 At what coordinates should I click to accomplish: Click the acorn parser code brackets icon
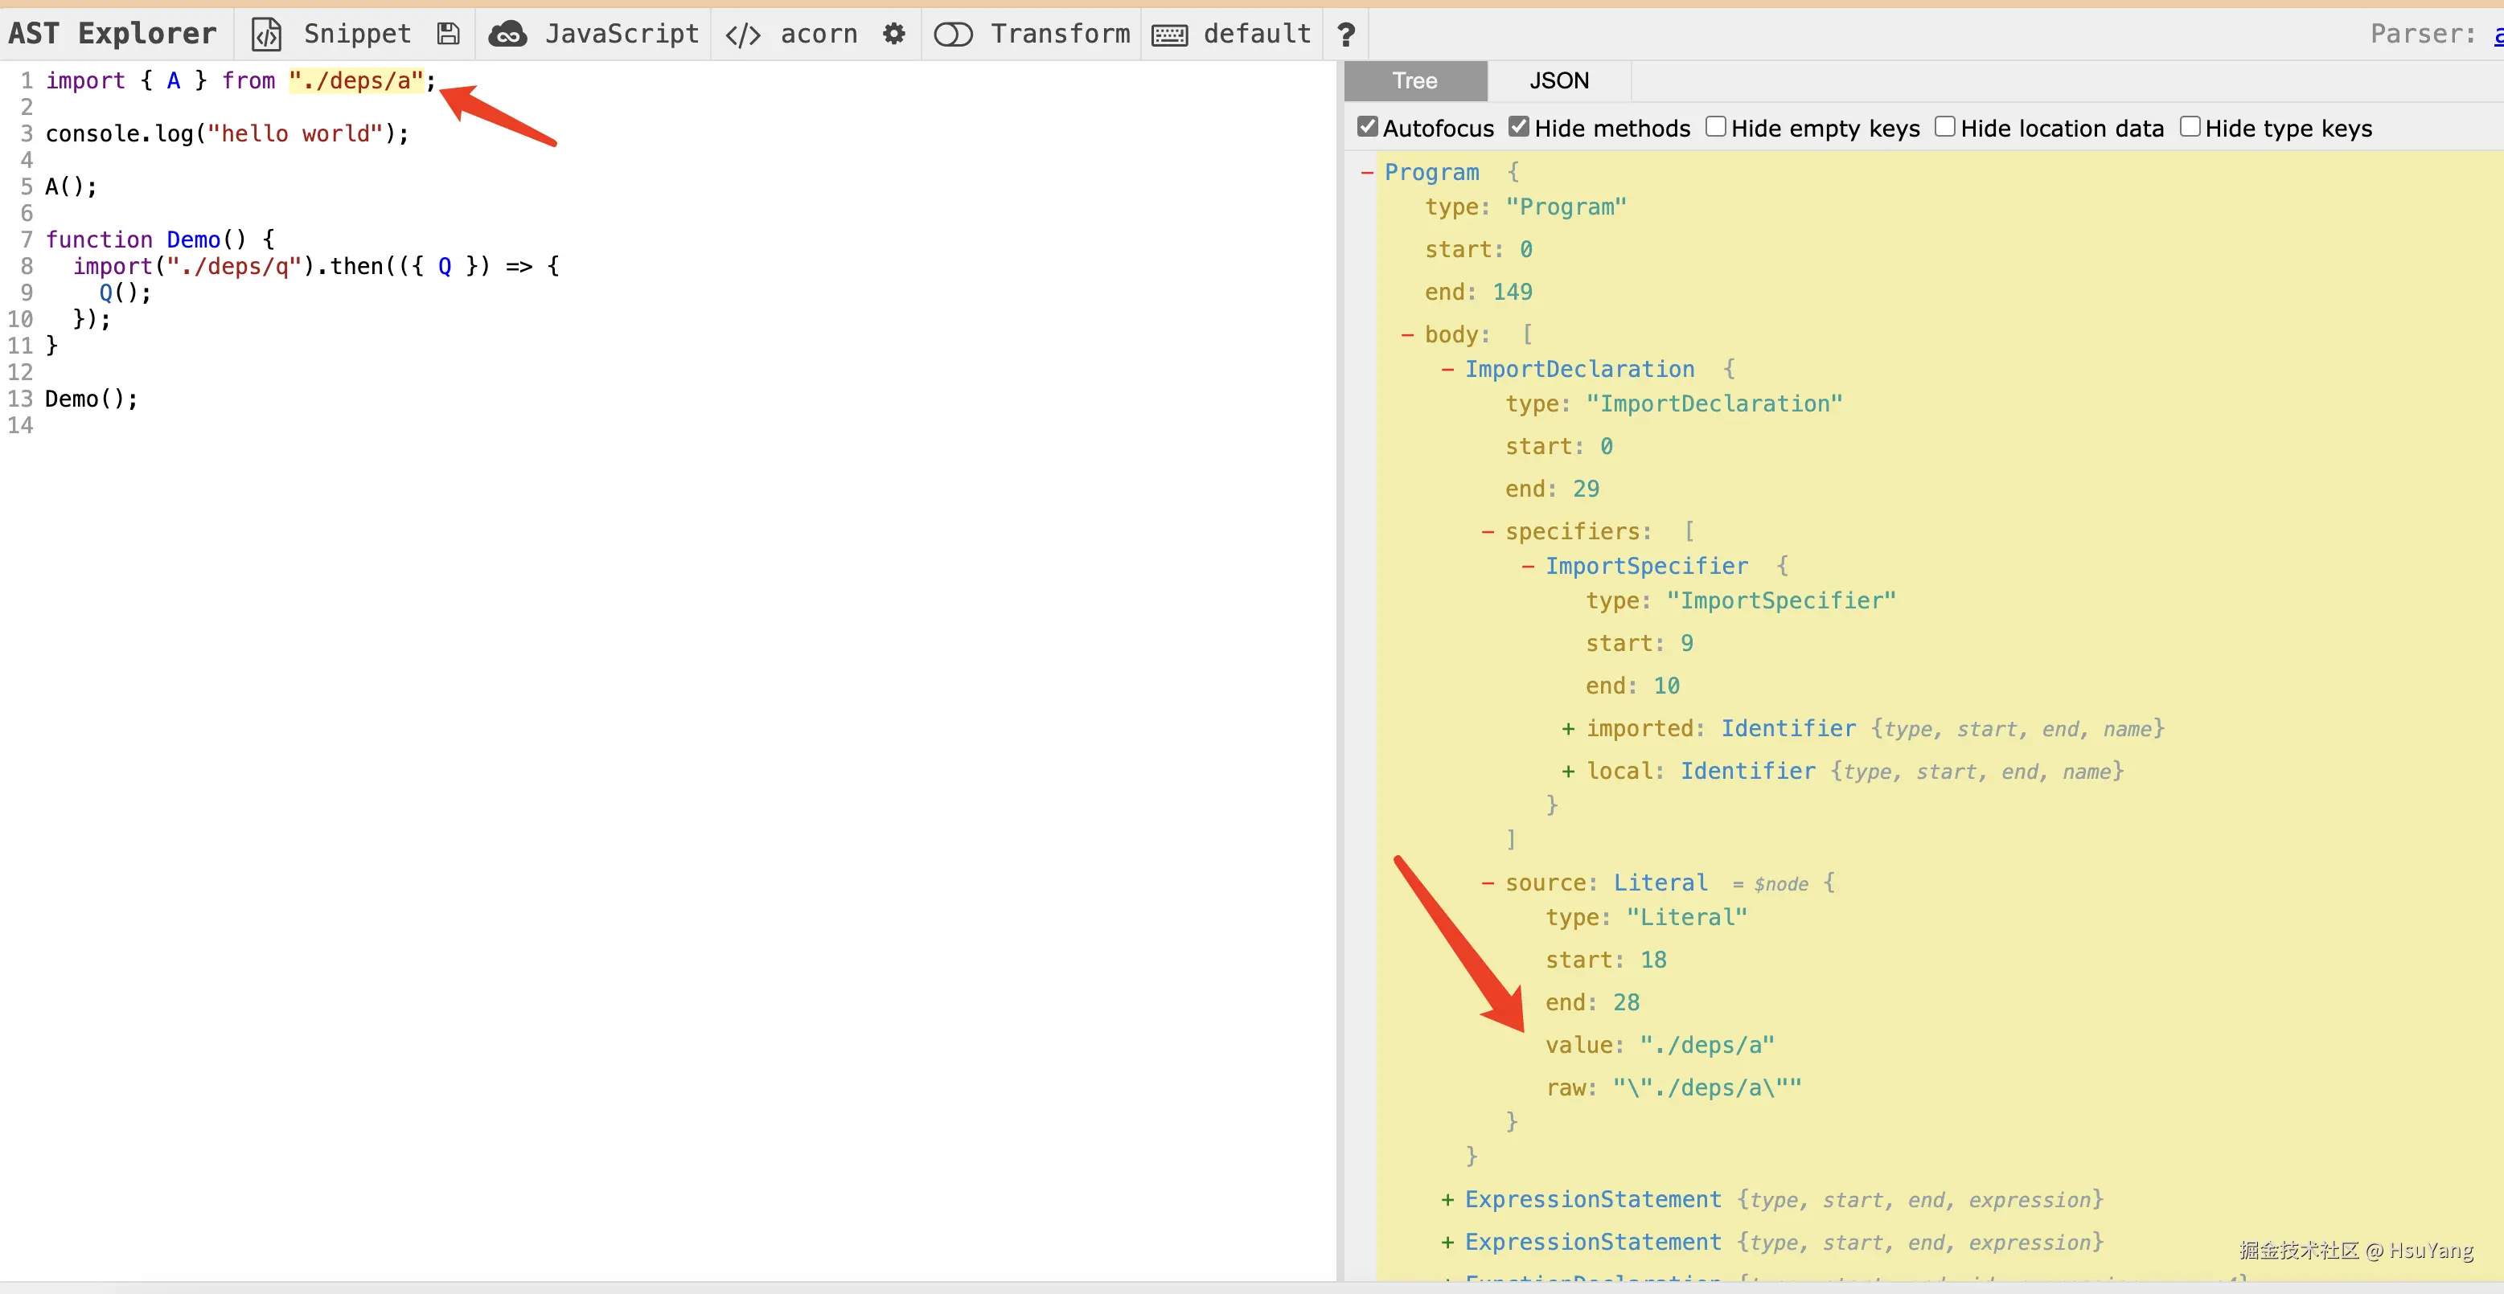coord(743,35)
